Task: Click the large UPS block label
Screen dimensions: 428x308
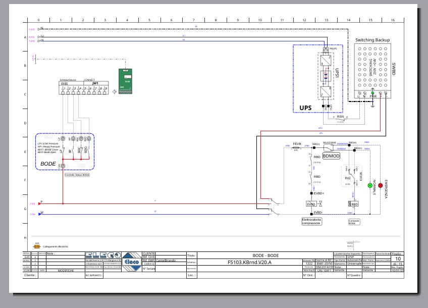Action: [305, 108]
